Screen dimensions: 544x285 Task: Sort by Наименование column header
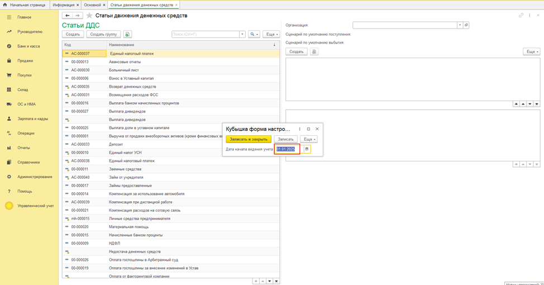click(193, 45)
